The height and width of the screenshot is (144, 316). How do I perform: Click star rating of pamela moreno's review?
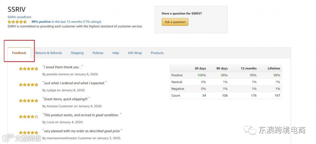(x=28, y=69)
